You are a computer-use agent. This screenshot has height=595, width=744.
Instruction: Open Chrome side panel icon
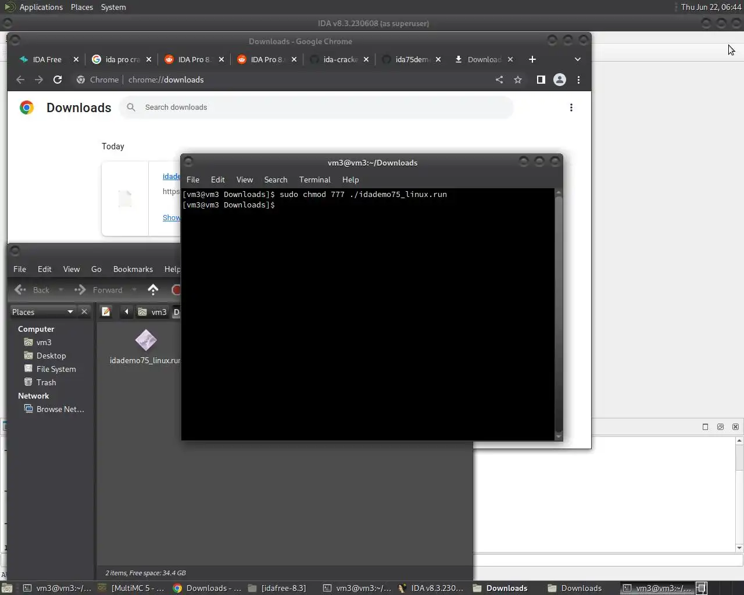click(x=541, y=80)
